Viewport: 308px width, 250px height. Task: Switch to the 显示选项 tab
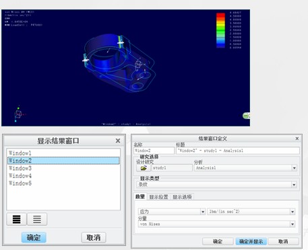(182, 197)
